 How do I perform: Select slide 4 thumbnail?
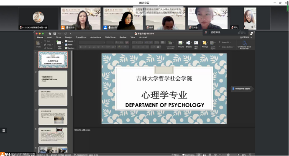53,117
